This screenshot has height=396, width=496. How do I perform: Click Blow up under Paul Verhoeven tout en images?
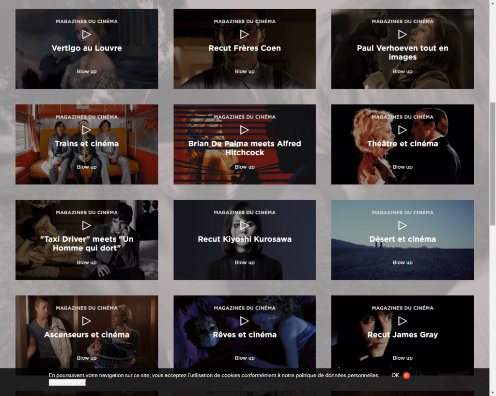click(403, 72)
